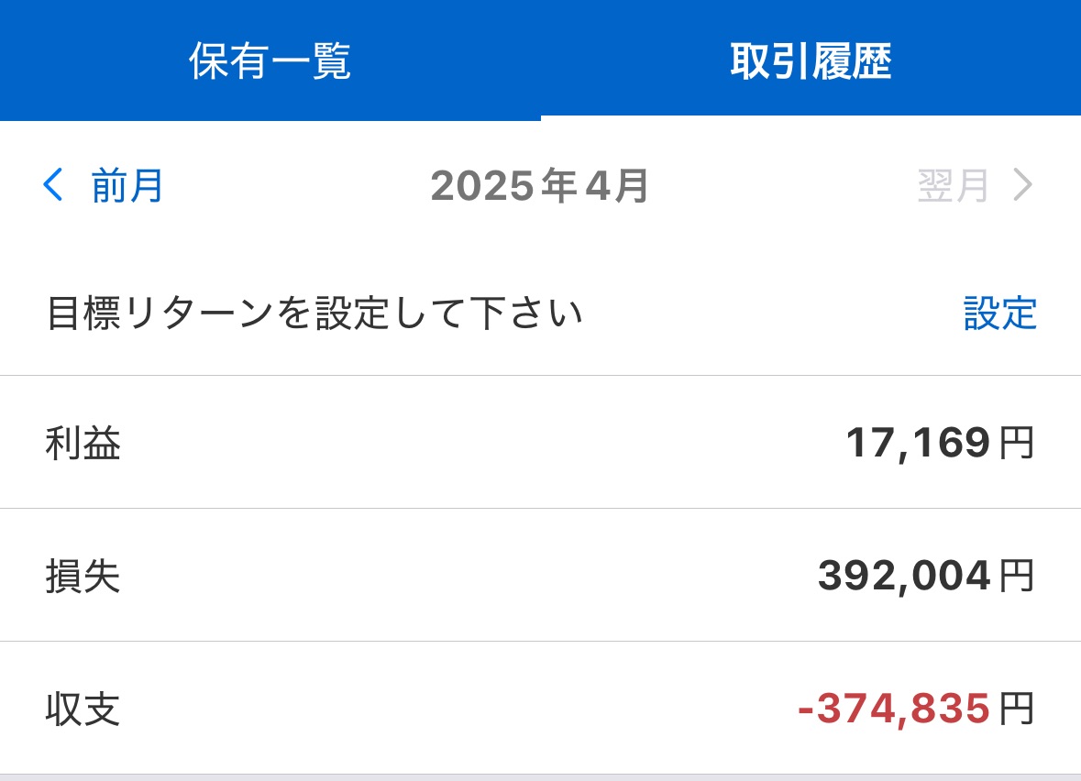Tap the 目標リターンを設定して下さい prompt text
1081x781 pixels.
[x=314, y=313]
